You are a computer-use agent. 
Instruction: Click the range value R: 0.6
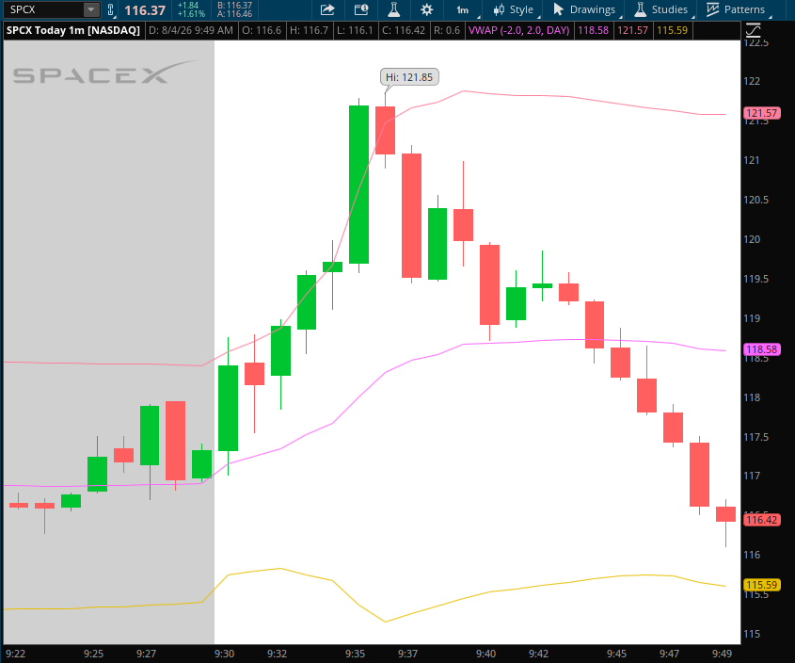pyautogui.click(x=447, y=30)
